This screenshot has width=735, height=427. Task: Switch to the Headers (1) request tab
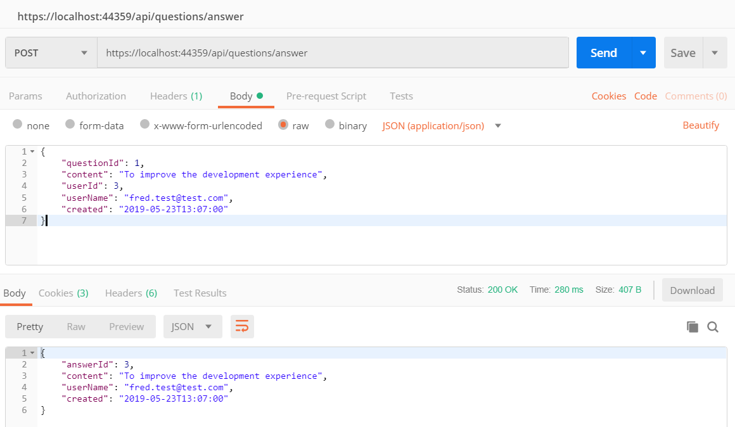(176, 96)
